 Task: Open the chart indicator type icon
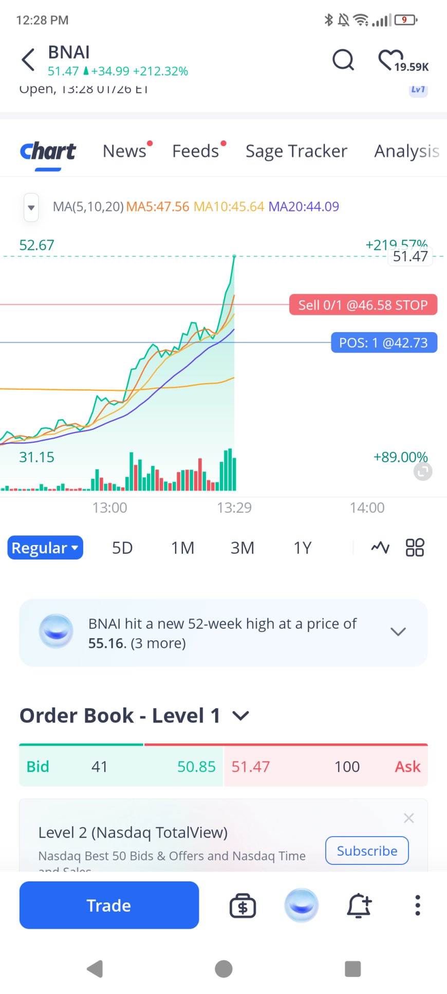click(x=380, y=547)
